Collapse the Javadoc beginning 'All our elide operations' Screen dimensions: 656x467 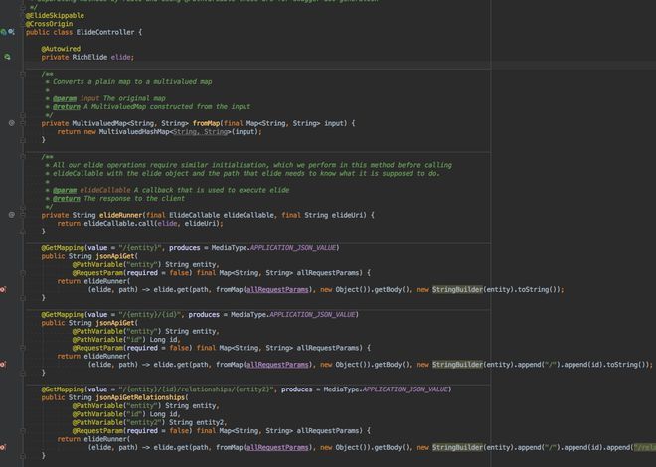coord(23,157)
